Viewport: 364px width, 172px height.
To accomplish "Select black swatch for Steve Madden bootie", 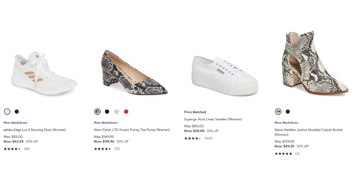I will (x=288, y=111).
